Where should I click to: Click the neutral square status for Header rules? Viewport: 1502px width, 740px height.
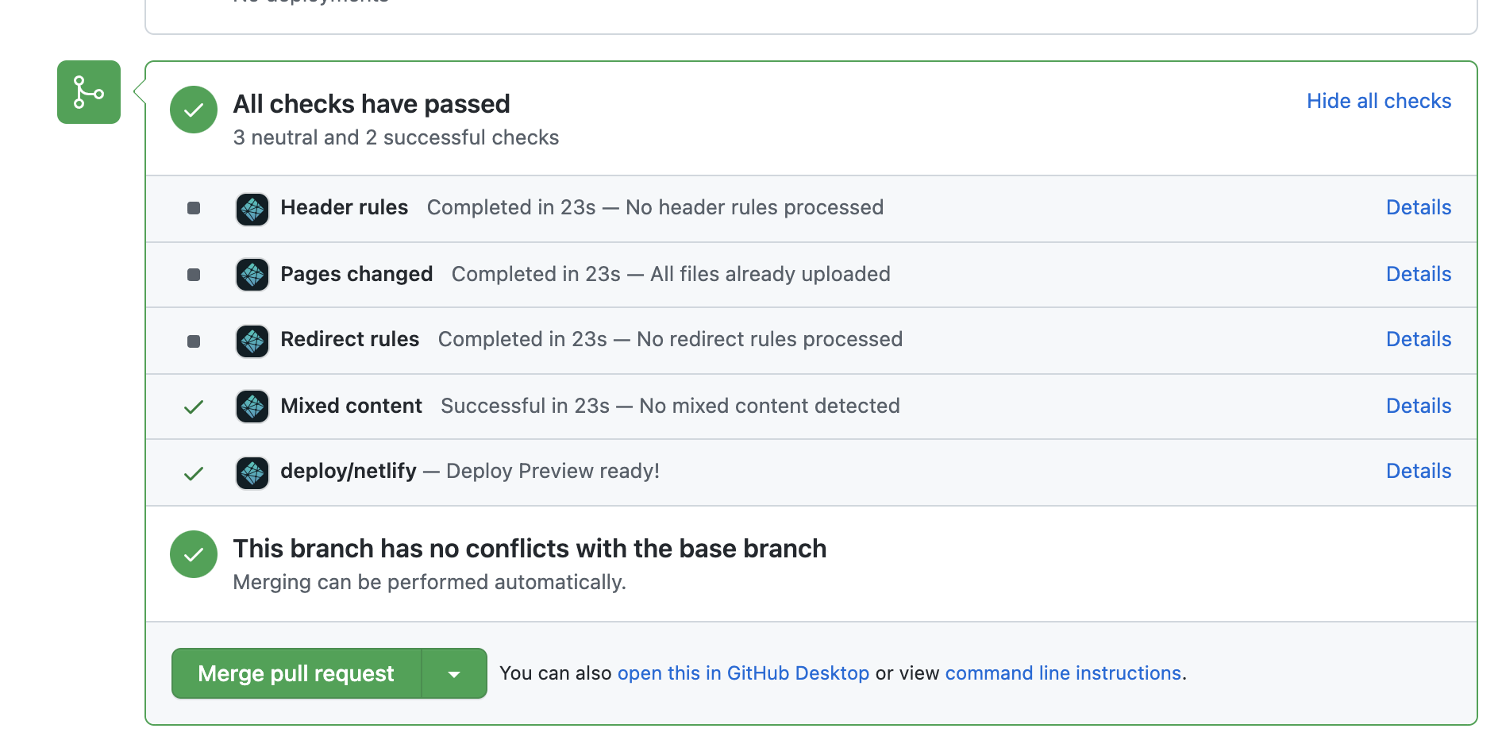(x=194, y=208)
